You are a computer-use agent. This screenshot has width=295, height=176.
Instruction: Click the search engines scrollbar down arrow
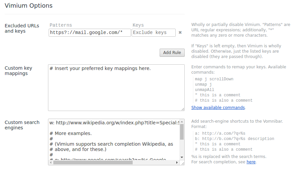[182, 157]
